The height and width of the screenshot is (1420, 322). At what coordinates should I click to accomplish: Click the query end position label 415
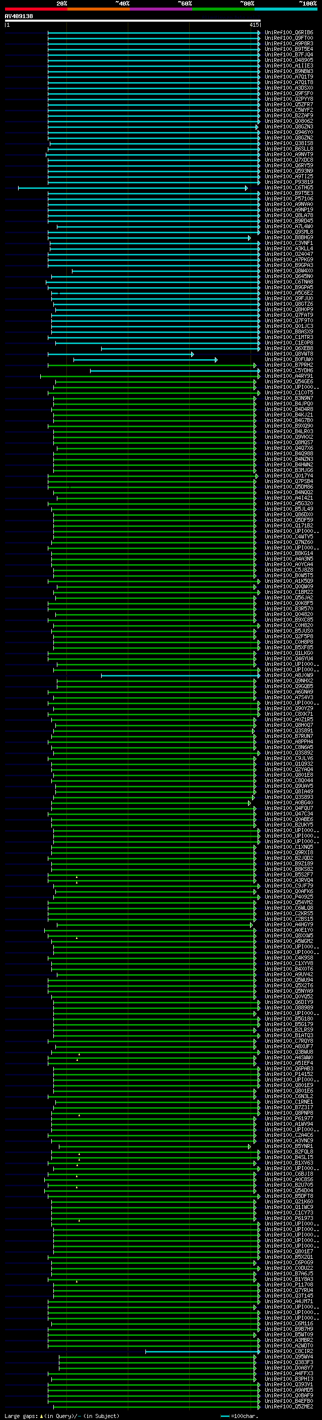tap(254, 25)
